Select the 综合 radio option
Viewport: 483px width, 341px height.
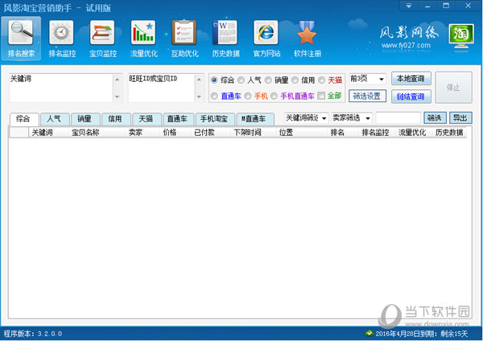[214, 80]
